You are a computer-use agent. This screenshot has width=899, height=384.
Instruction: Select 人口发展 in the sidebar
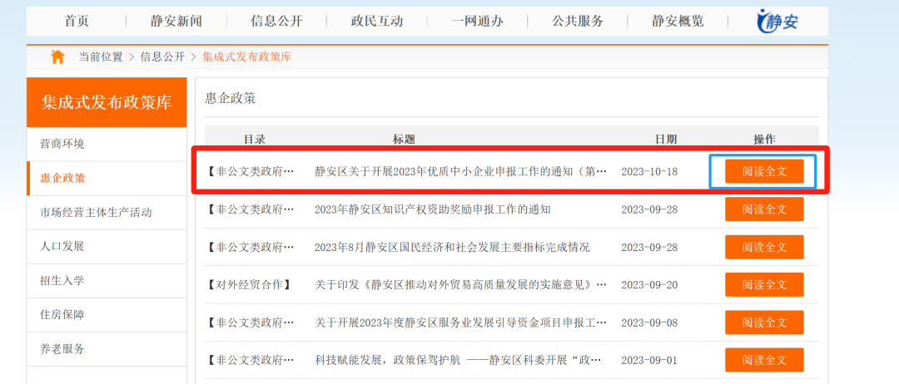(x=107, y=247)
